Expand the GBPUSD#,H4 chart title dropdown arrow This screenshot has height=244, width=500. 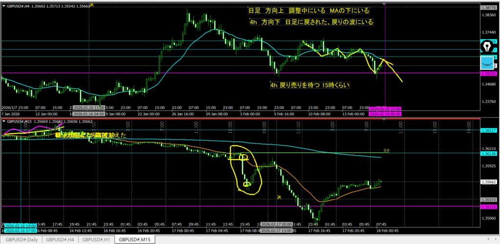tap(4, 4)
